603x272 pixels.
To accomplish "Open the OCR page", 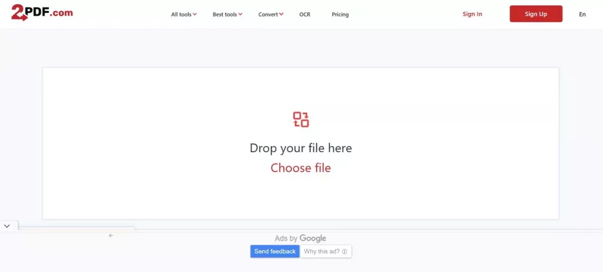I will tap(304, 15).
